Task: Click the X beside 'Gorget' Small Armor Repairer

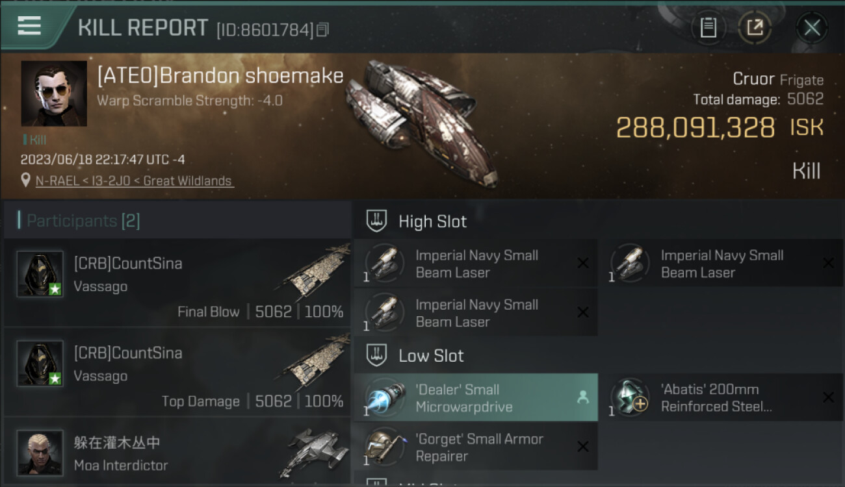Action: click(583, 447)
